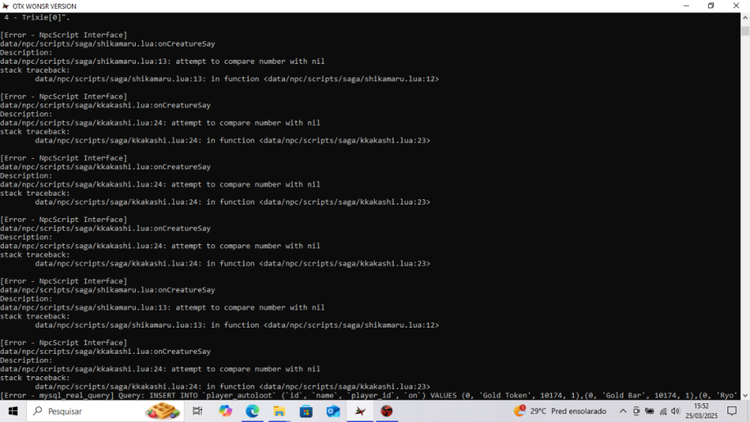Open the red-and-black eye app on the taskbar

click(387, 411)
